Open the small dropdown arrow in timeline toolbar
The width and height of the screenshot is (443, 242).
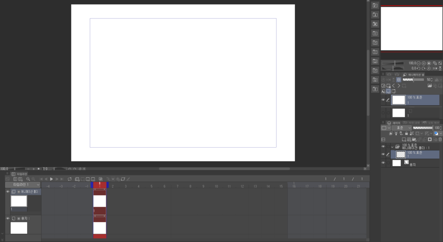point(113,179)
